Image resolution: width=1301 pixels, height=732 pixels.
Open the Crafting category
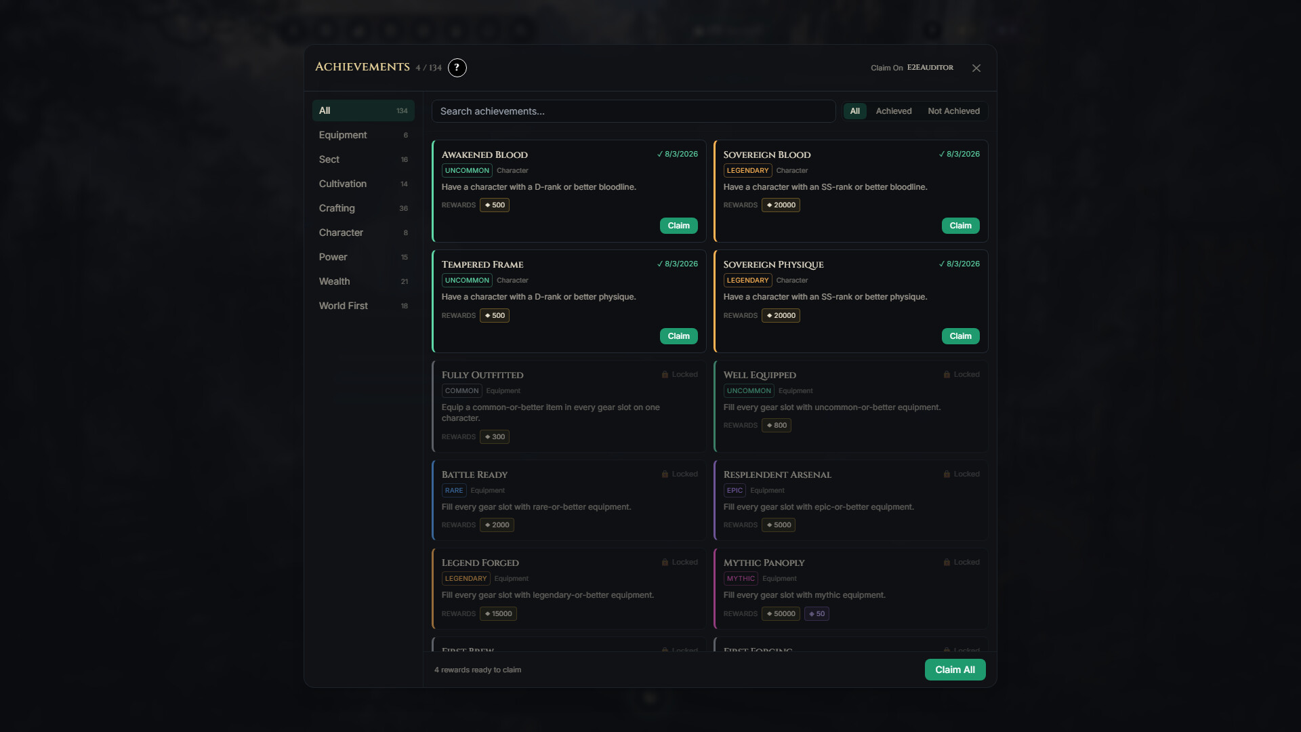click(x=363, y=208)
